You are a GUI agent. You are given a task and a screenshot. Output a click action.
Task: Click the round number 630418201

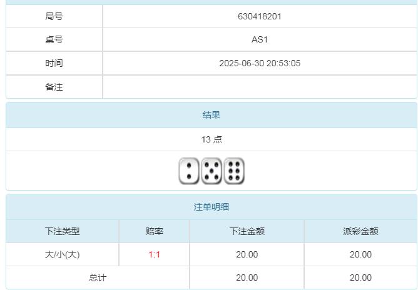pyautogui.click(x=260, y=16)
